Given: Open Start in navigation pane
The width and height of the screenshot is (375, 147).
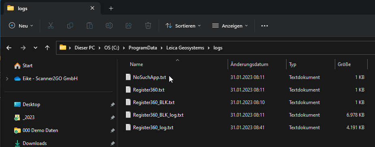Looking at the screenshot, I should pos(28,66).
